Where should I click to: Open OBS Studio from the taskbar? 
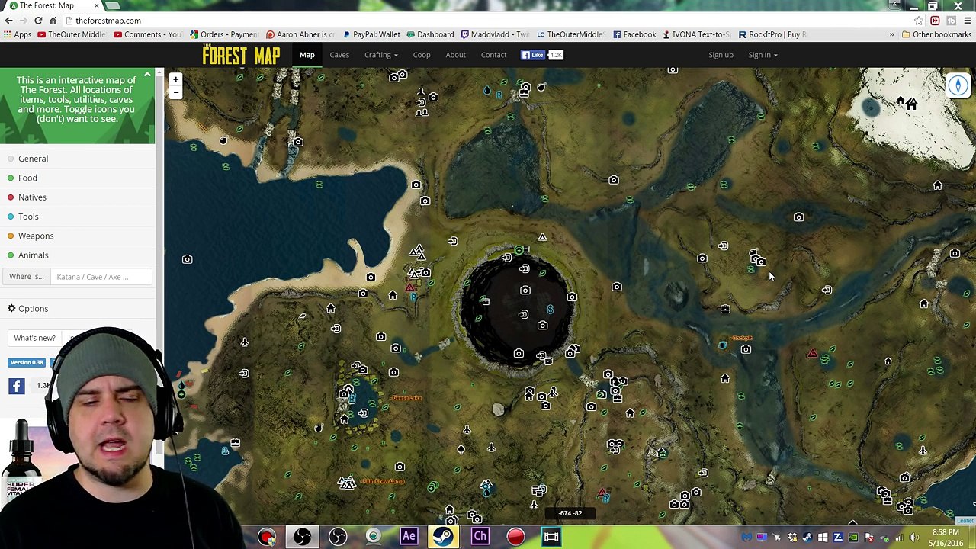302,537
